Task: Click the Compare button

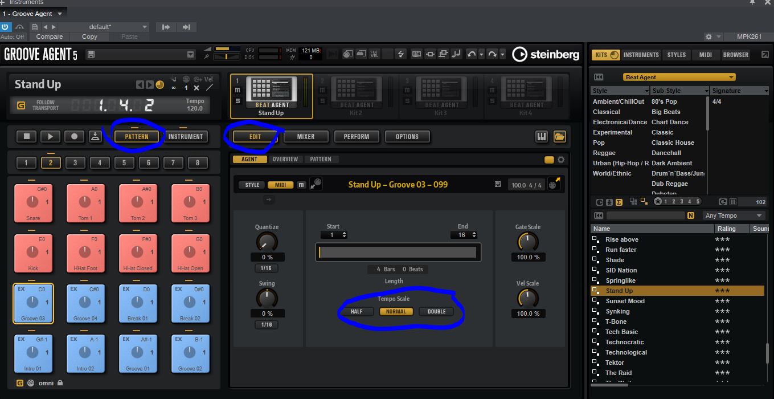Action: (50, 36)
